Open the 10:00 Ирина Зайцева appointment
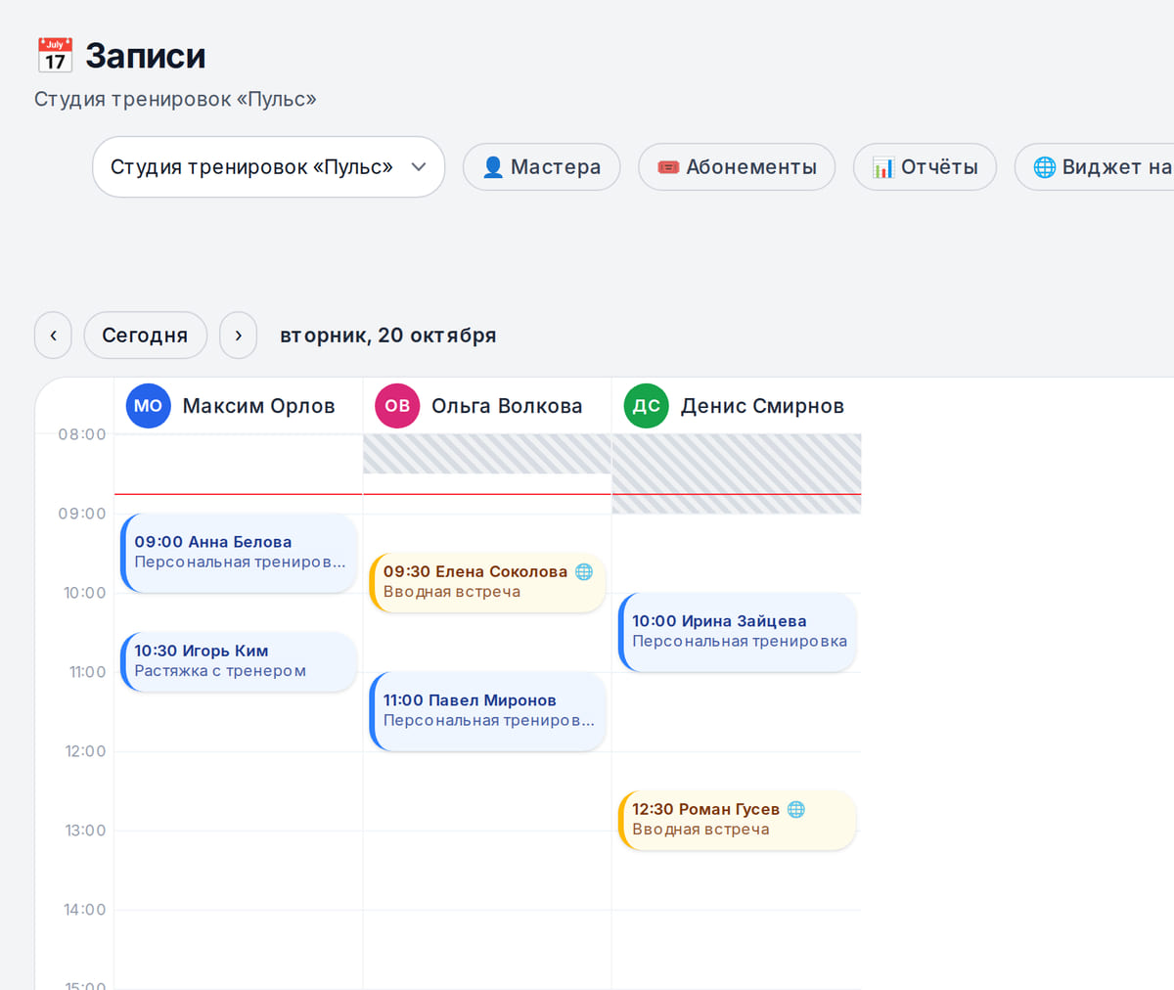Screen dimensions: 1174x990 click(x=738, y=632)
